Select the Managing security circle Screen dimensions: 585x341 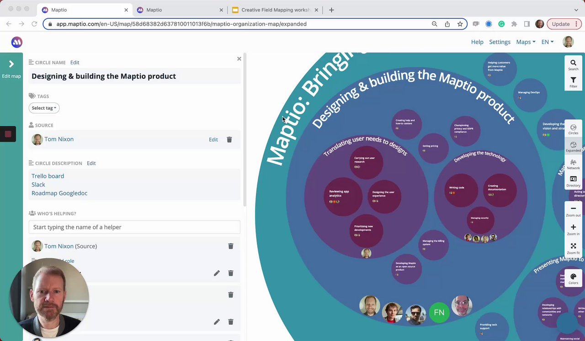tap(480, 220)
